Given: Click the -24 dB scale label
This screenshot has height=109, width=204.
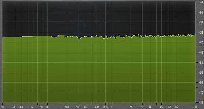Looking at the screenshot, I should 201,12.
